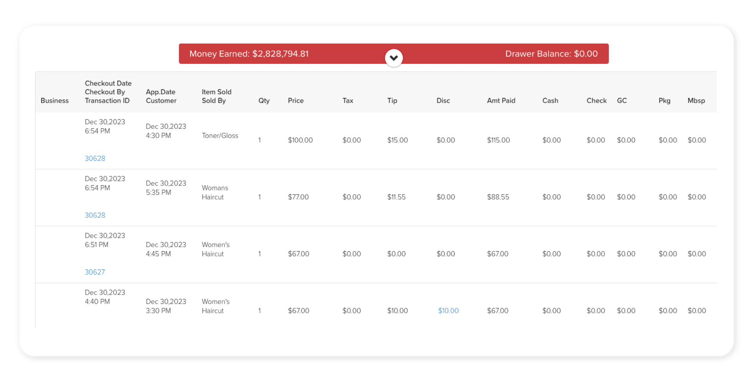Screen dimensions: 753x382
Task: Click the Money Earned total
Action: 249,54
